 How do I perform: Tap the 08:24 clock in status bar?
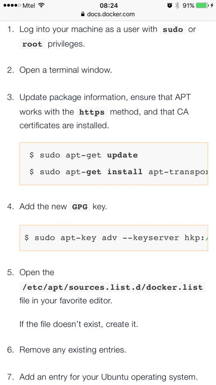[109, 5]
